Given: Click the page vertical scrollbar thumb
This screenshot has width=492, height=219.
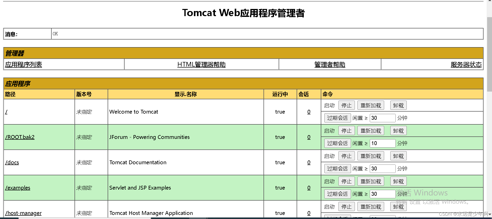Looking at the screenshot, I should coord(489,54).
